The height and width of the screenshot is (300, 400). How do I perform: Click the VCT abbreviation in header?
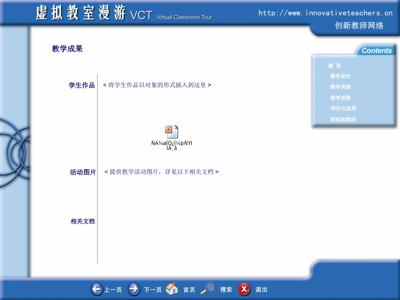(x=141, y=15)
